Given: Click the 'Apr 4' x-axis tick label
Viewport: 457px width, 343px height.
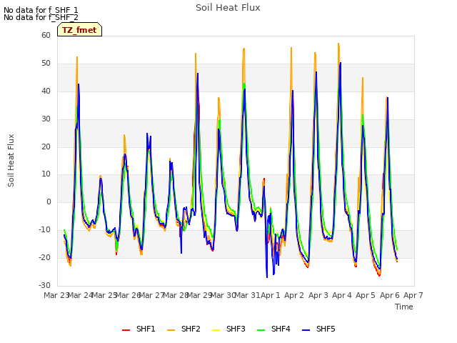Looking at the screenshot, I should pyautogui.click(x=342, y=295).
